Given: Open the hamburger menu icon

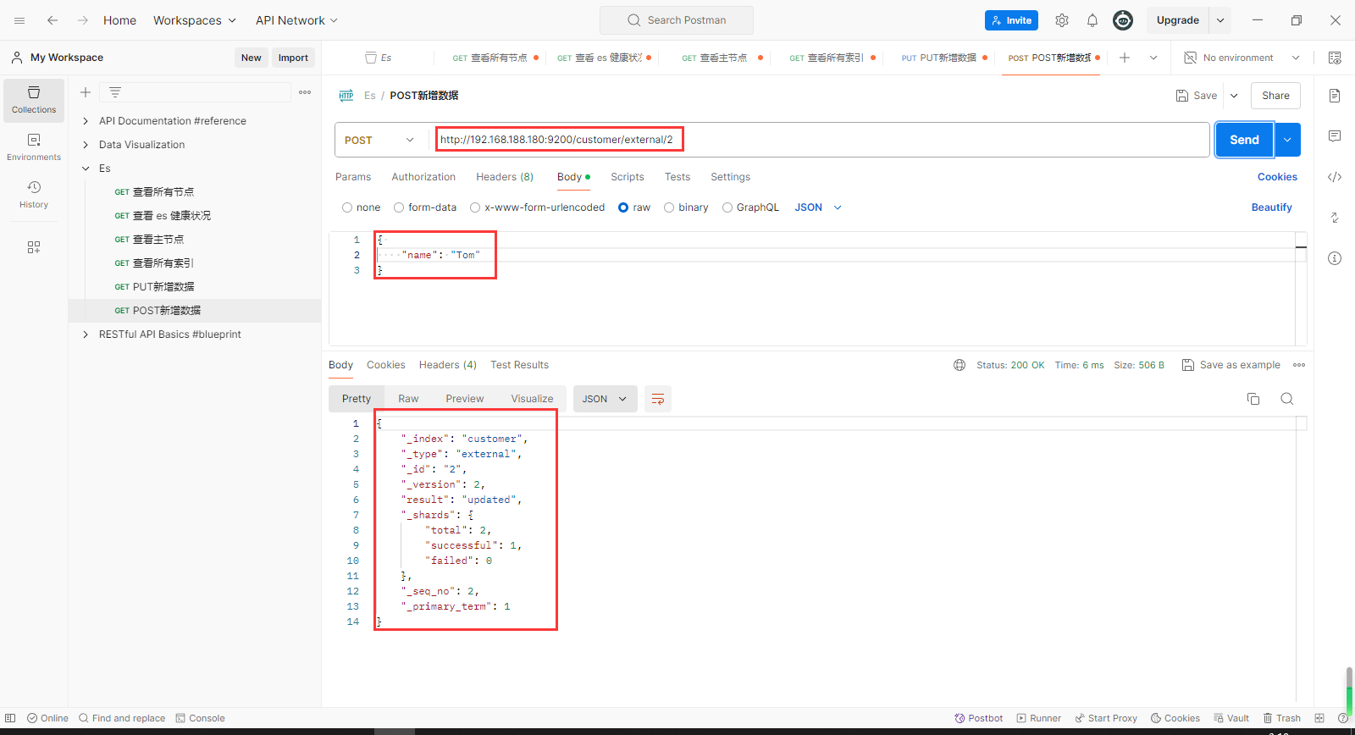Looking at the screenshot, I should pyautogui.click(x=19, y=20).
